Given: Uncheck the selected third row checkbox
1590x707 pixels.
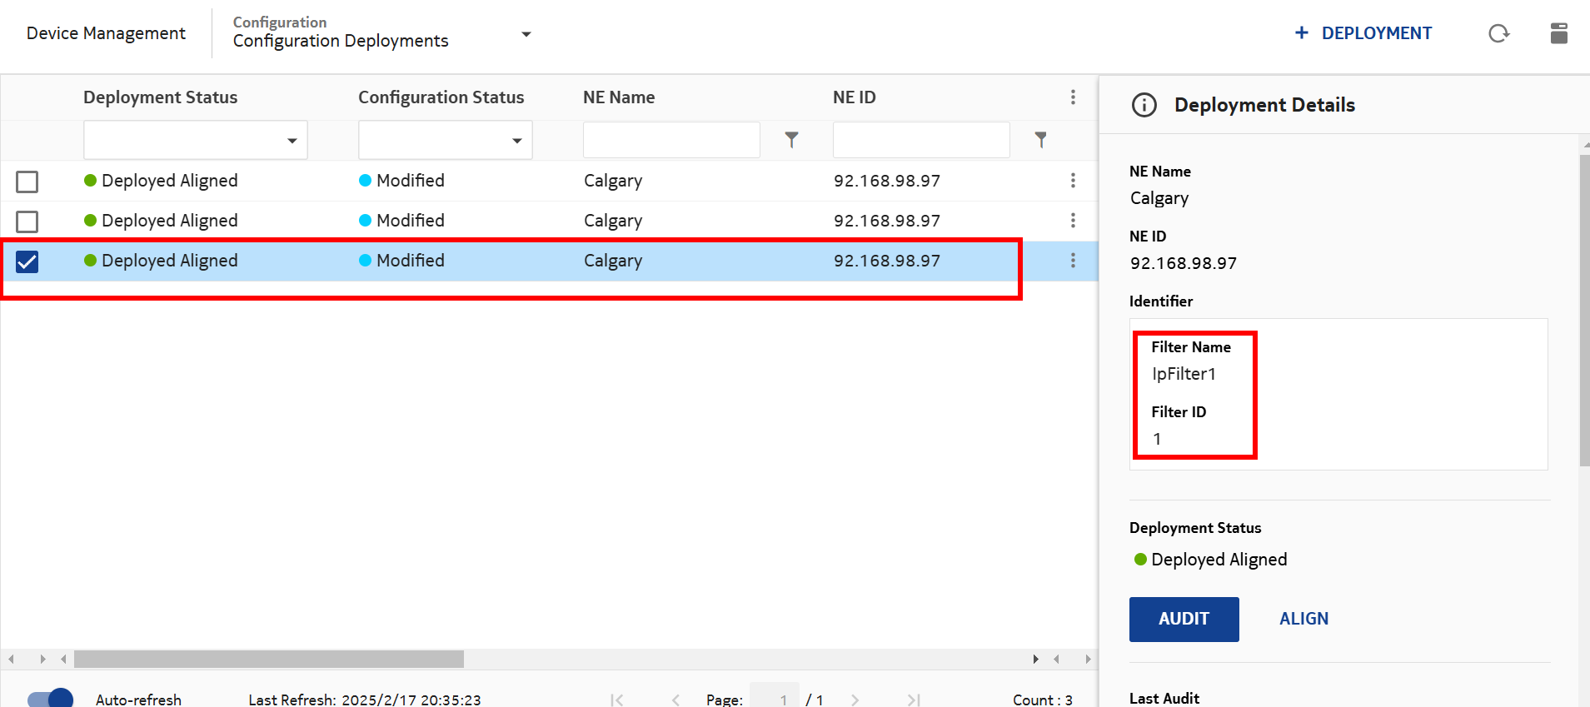Looking at the screenshot, I should (x=27, y=261).
